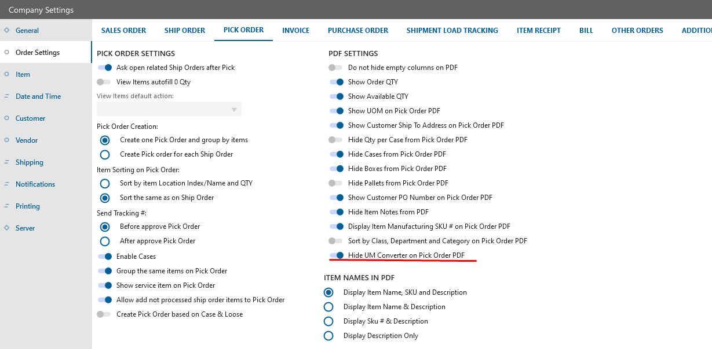The width and height of the screenshot is (712, 349).
Task: Choose Sort the same as on Ship Order
Action: pos(105,198)
